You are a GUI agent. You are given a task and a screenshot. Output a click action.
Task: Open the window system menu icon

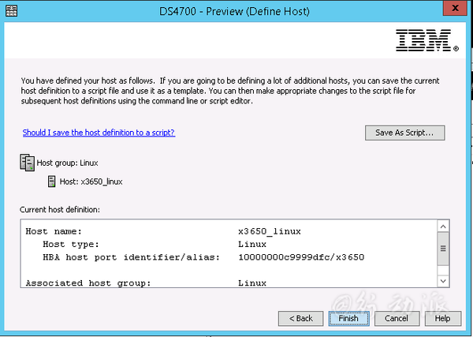click(12, 10)
